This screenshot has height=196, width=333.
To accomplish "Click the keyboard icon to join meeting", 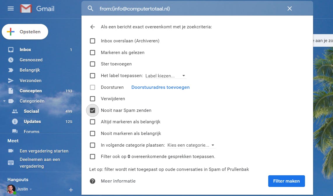I will tap(11, 163).
